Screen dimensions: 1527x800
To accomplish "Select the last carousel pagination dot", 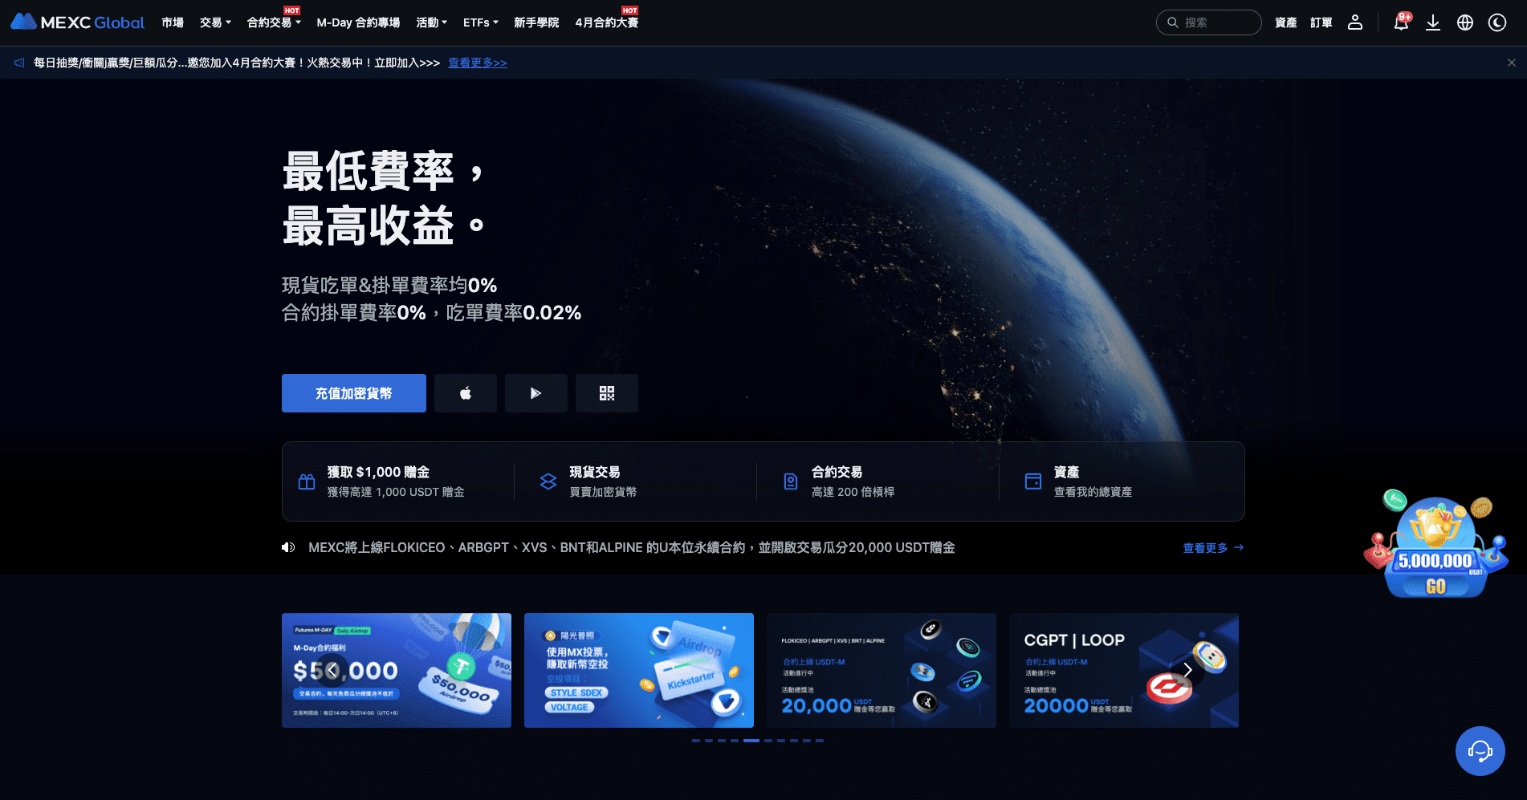I will click(820, 741).
